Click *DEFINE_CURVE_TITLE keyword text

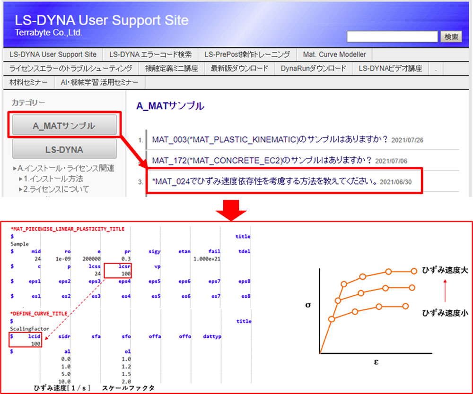point(39,314)
